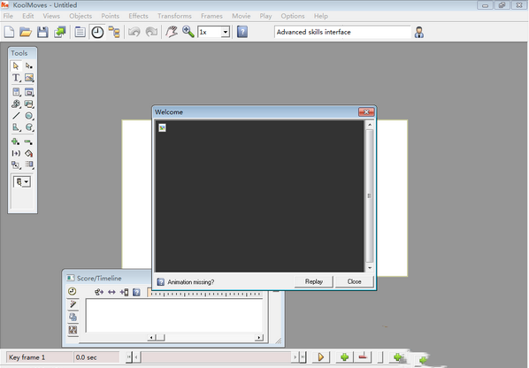Expand the 1x zoom level dropdown
The width and height of the screenshot is (529, 368).
point(225,33)
